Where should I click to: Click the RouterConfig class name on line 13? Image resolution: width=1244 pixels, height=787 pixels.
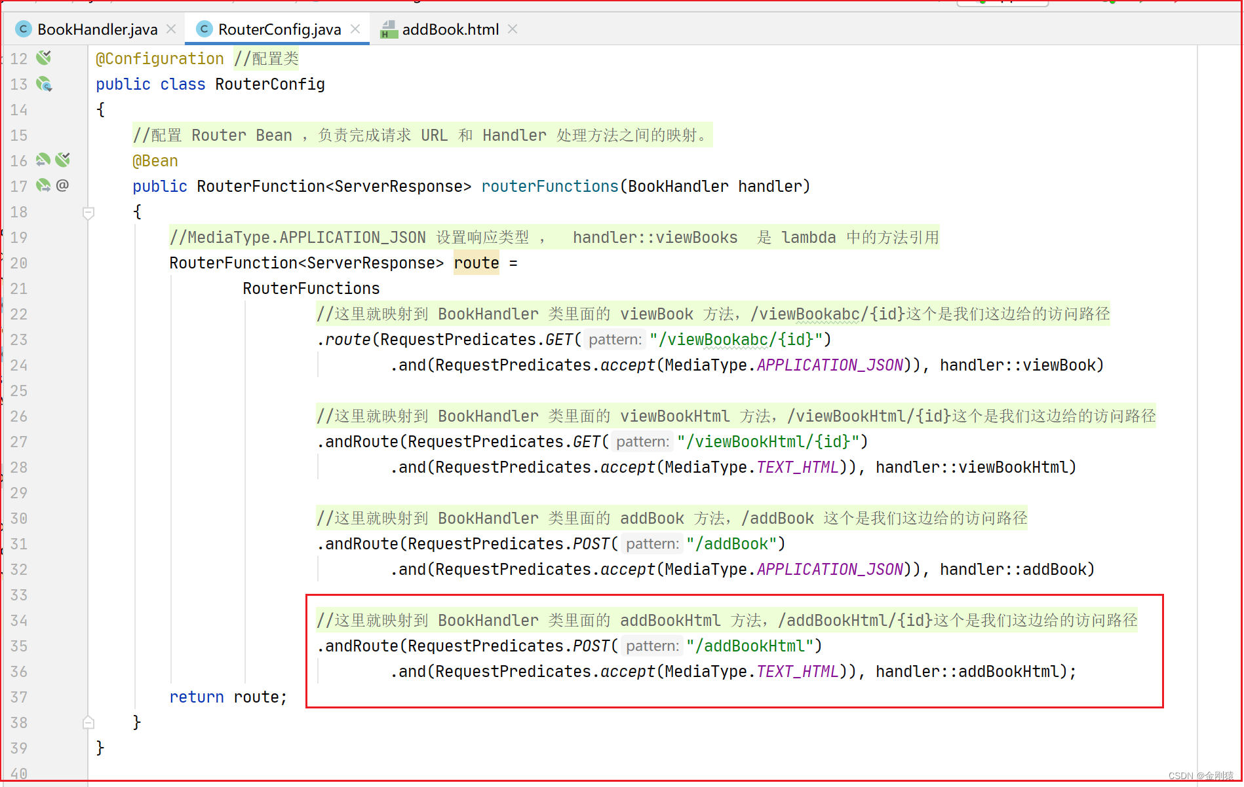click(270, 84)
